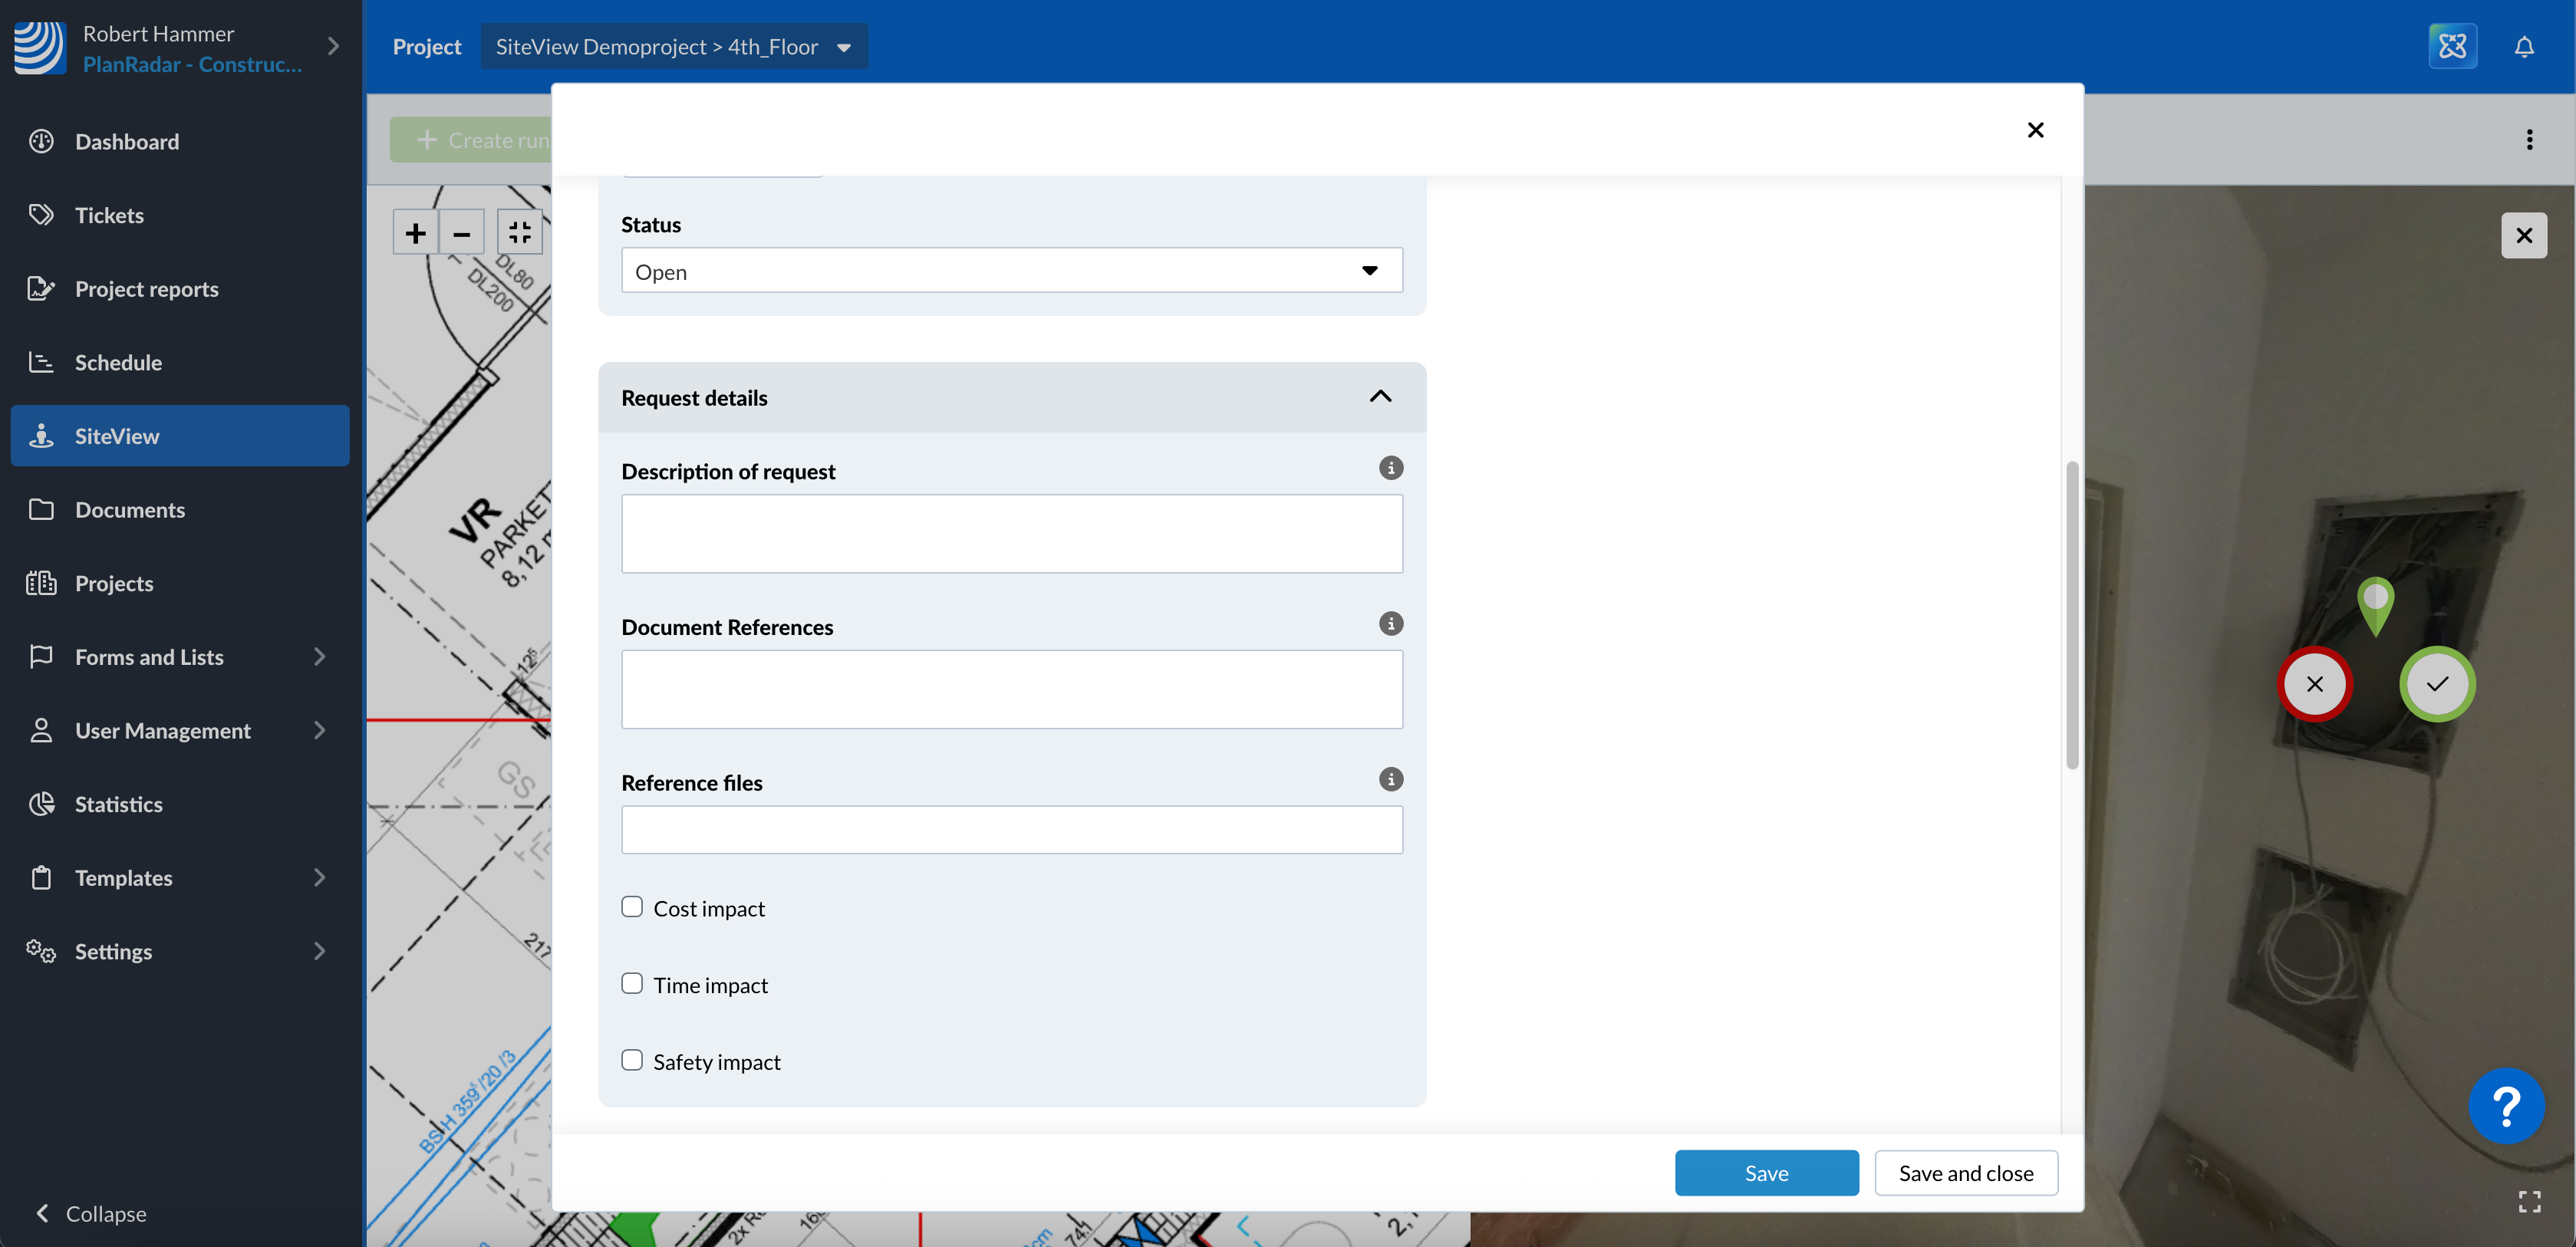
Task: Zoom out on the floor plan
Action: coord(461,234)
